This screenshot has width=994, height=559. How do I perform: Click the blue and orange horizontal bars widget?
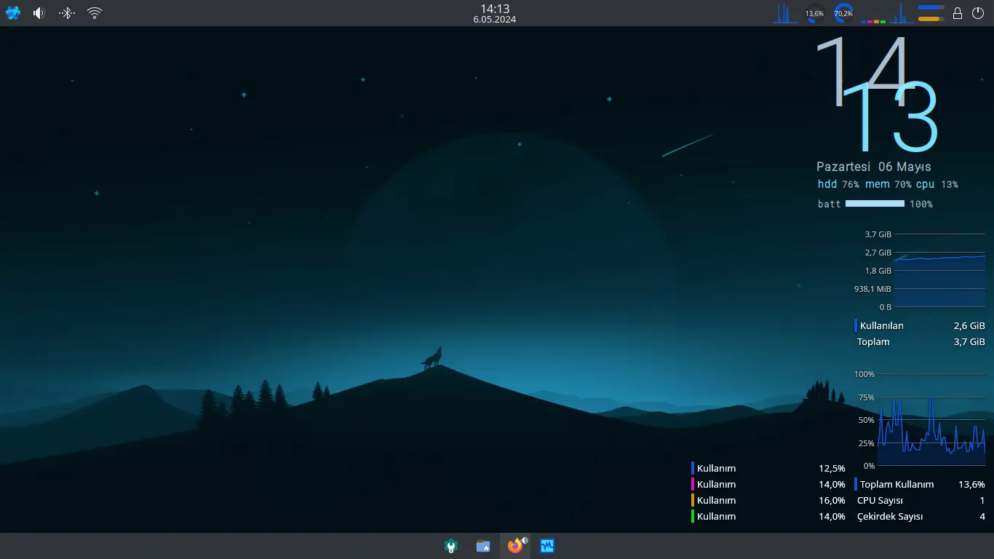pyautogui.click(x=931, y=13)
